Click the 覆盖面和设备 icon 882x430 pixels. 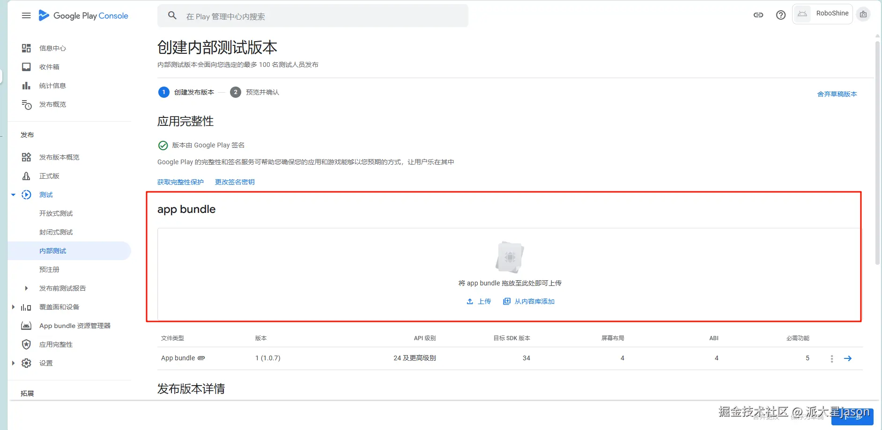coord(26,307)
